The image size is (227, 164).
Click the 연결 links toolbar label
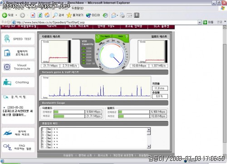pos(219,22)
